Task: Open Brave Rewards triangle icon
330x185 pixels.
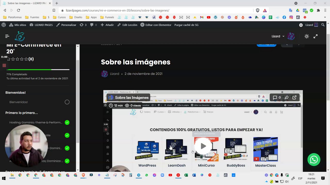Action: click(265, 10)
